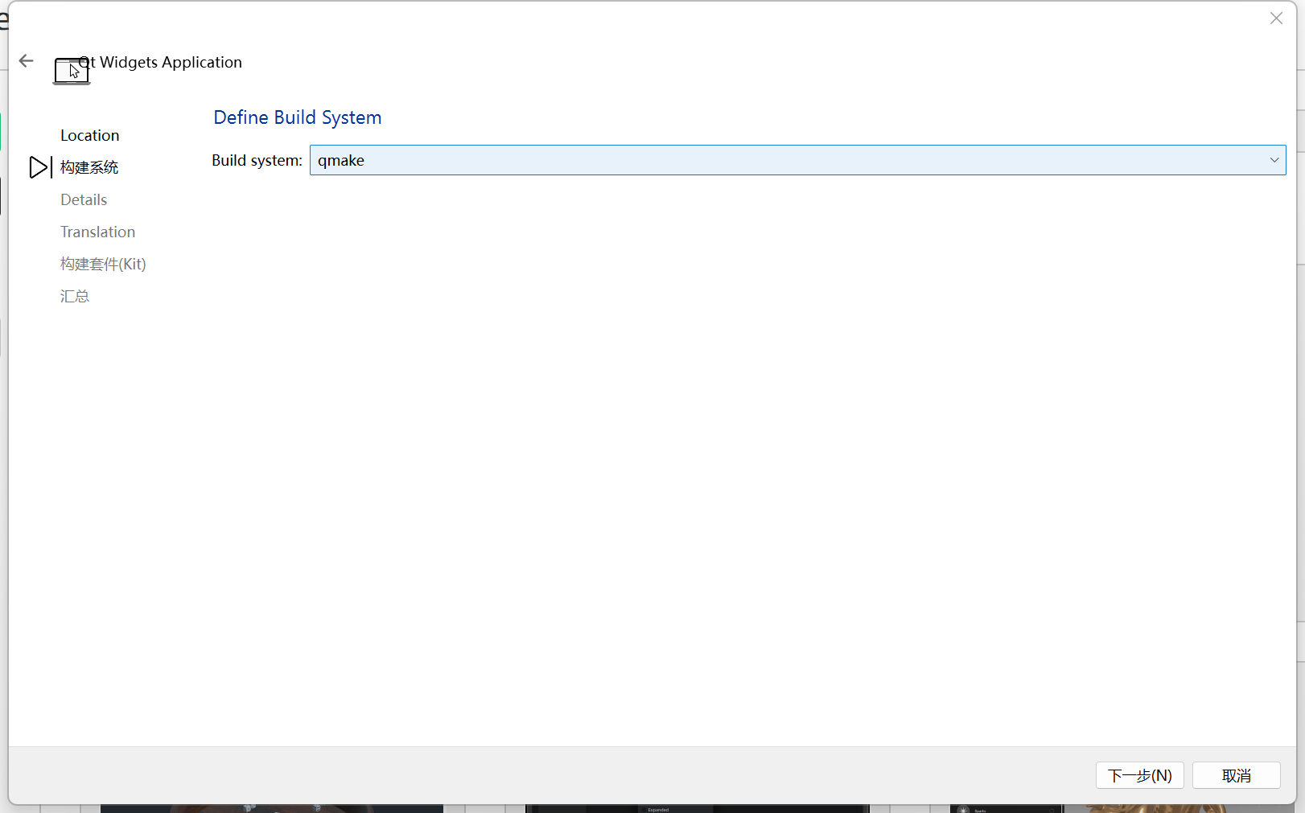Go back using the left arrow icon

click(26, 61)
